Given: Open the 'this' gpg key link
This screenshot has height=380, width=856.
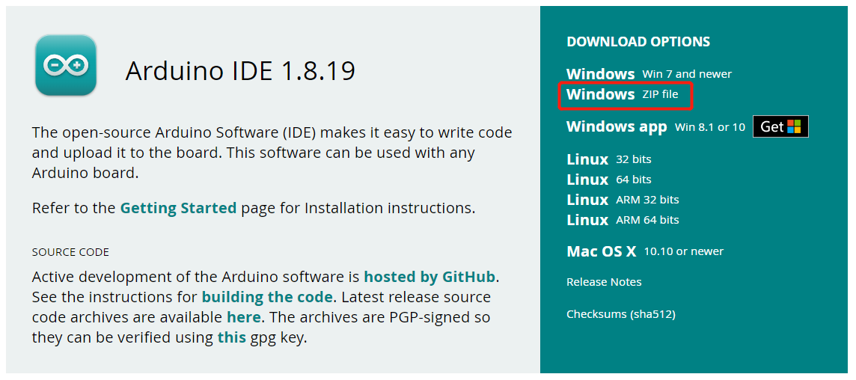Looking at the screenshot, I should tap(231, 337).
